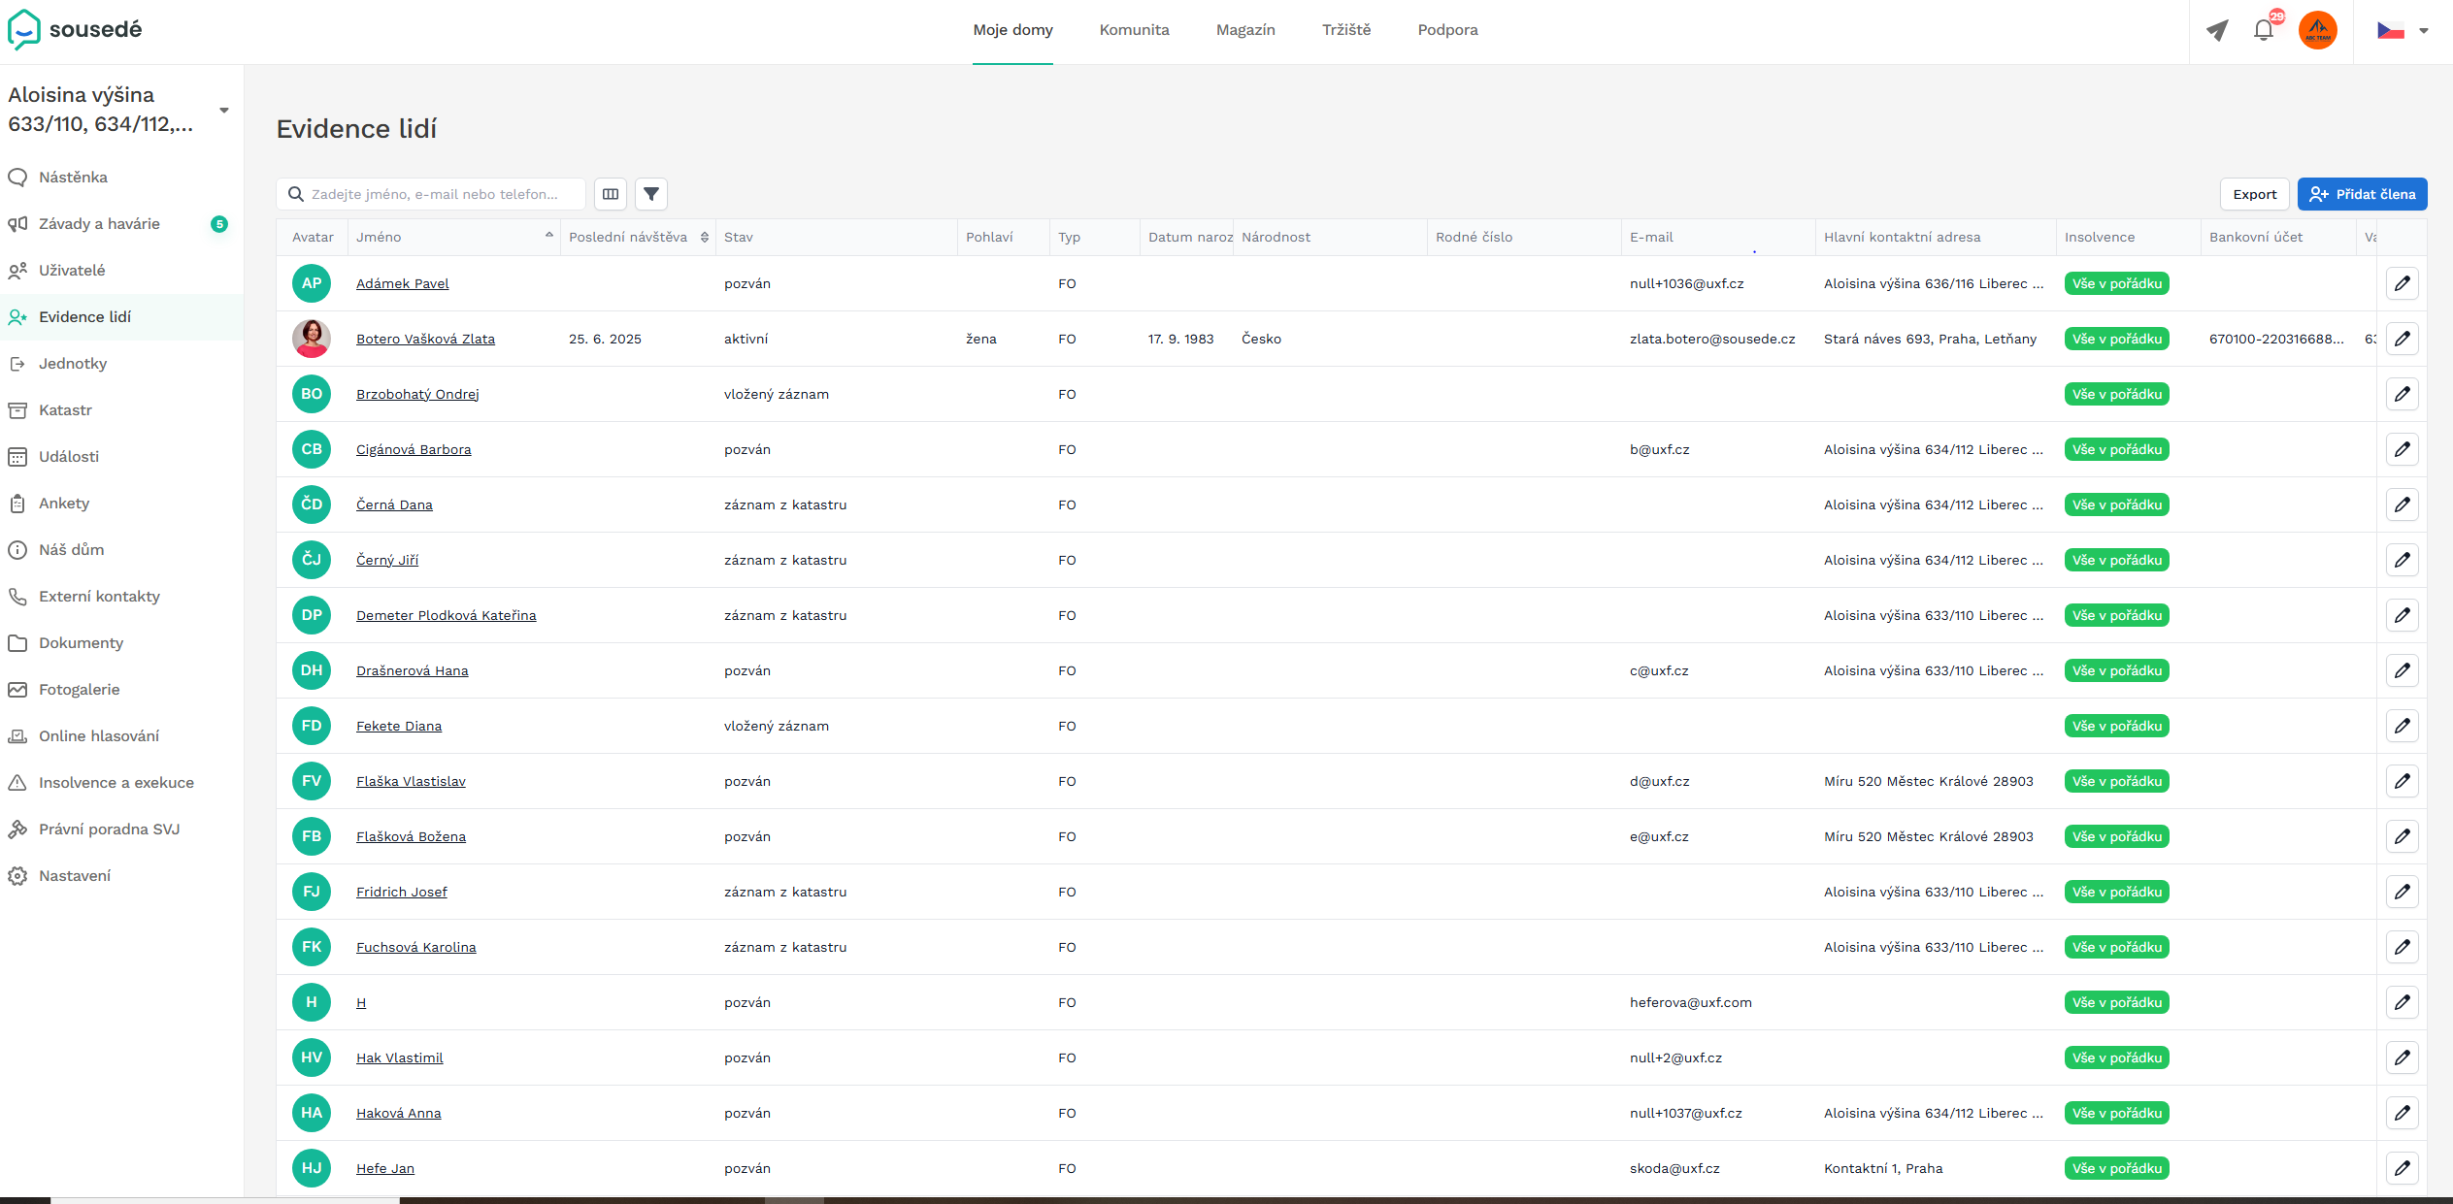
Task: Switch to Komunita tab
Action: 1134,30
